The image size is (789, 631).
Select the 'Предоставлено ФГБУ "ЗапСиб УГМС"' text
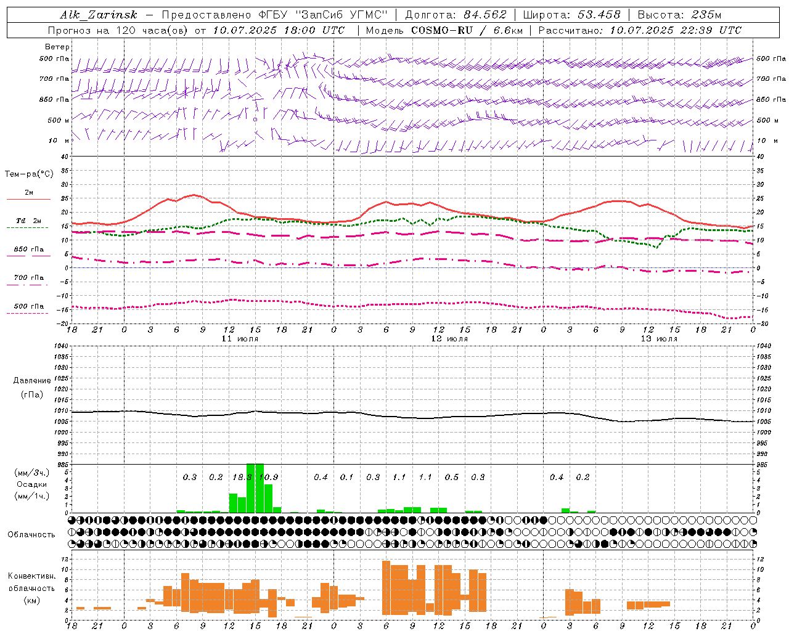(x=274, y=15)
